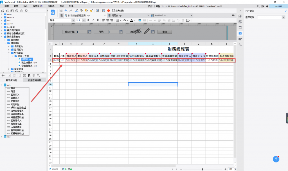Screen dimensions: 288x171
Task: Open the 檔案 menu
Action: click(6, 6)
